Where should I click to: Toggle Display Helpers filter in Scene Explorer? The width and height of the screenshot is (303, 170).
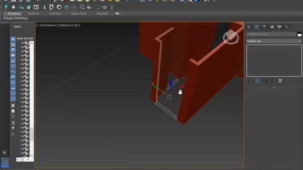pos(13,61)
